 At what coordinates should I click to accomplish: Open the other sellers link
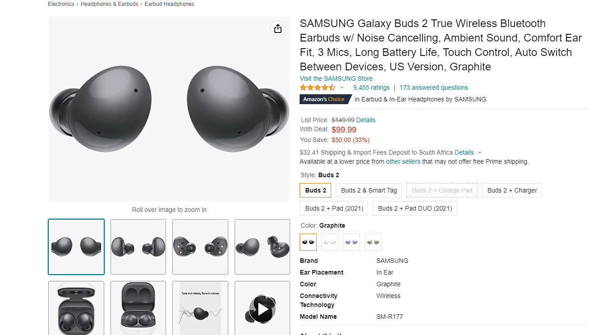(x=403, y=161)
